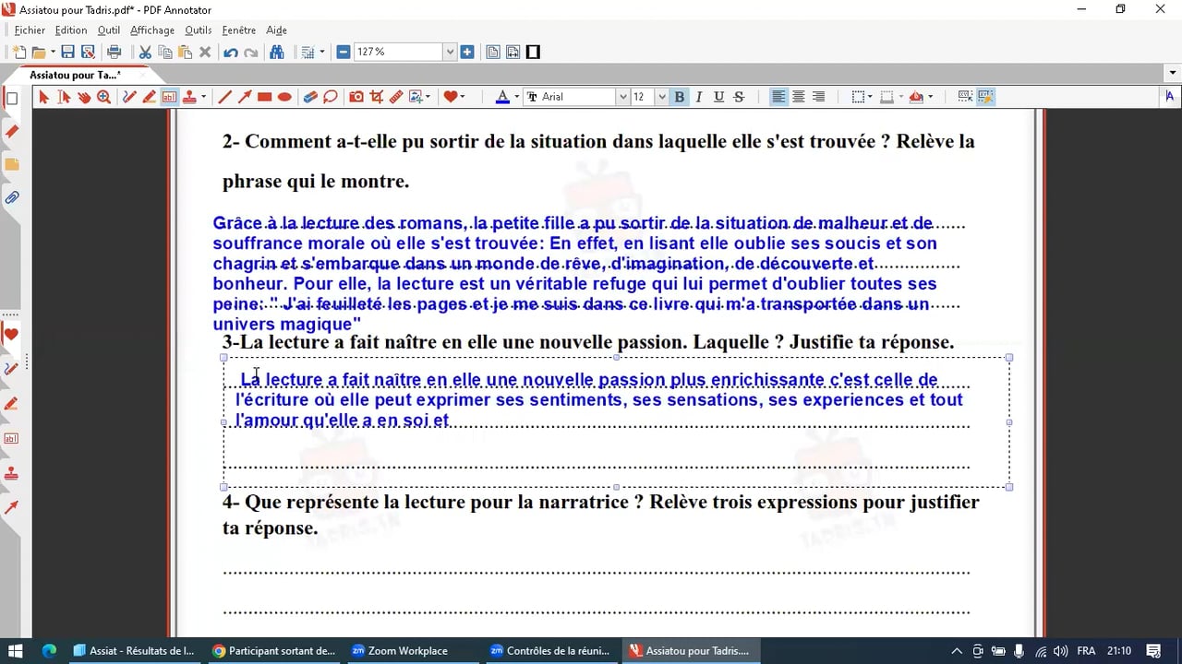
Task: Select the eraser tool
Action: 310,97
